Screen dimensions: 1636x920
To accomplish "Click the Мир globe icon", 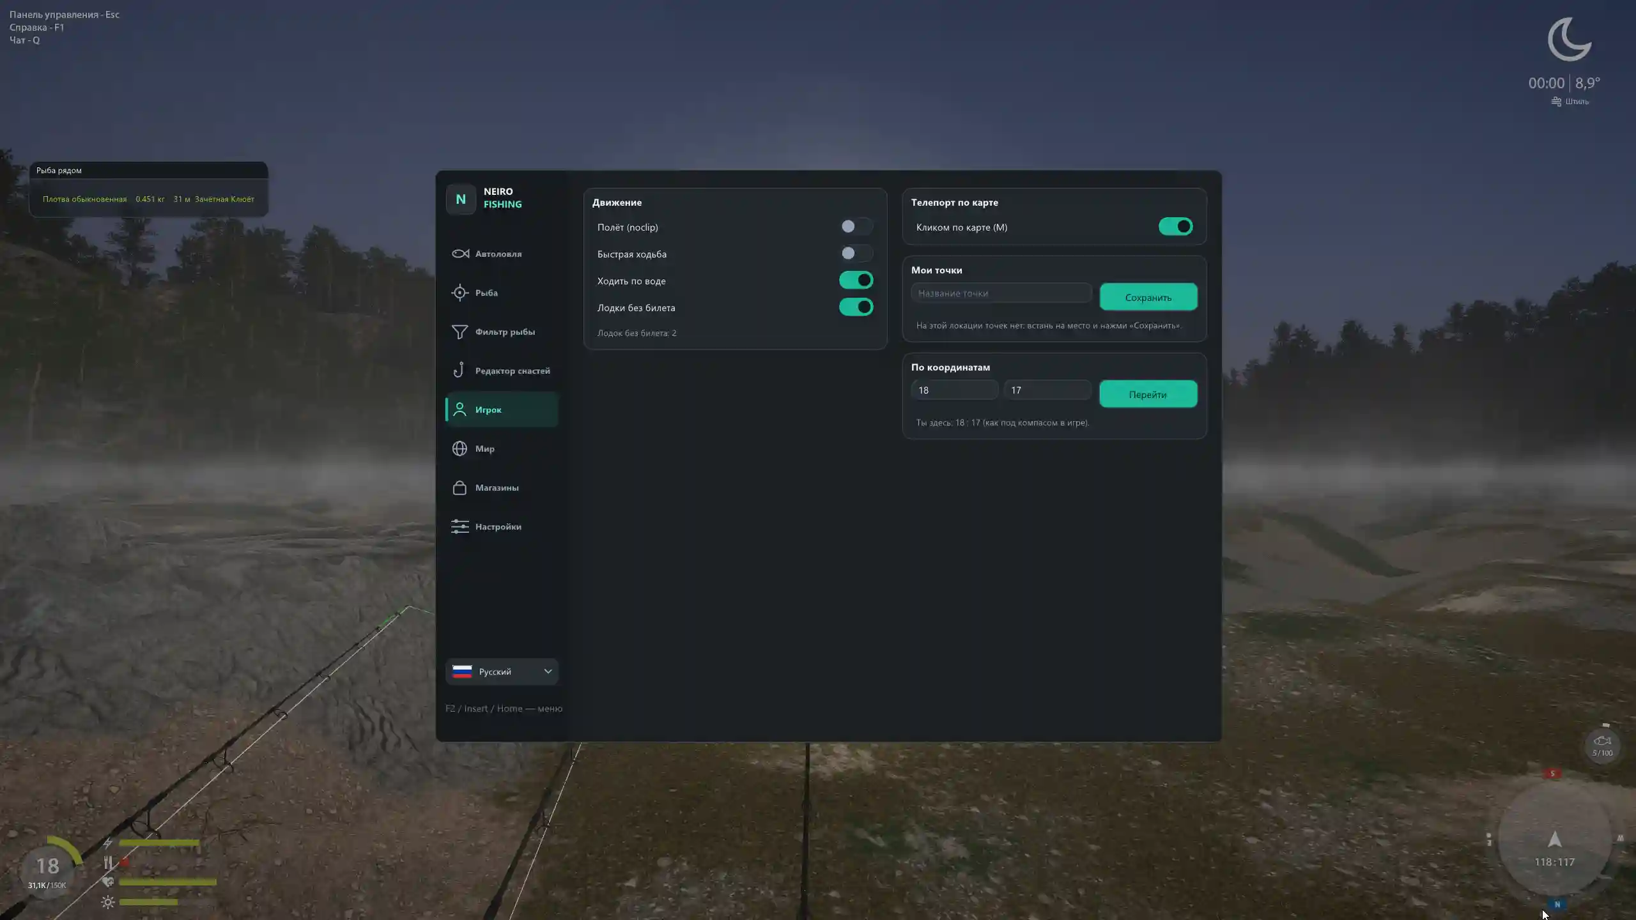I will pyautogui.click(x=459, y=448).
